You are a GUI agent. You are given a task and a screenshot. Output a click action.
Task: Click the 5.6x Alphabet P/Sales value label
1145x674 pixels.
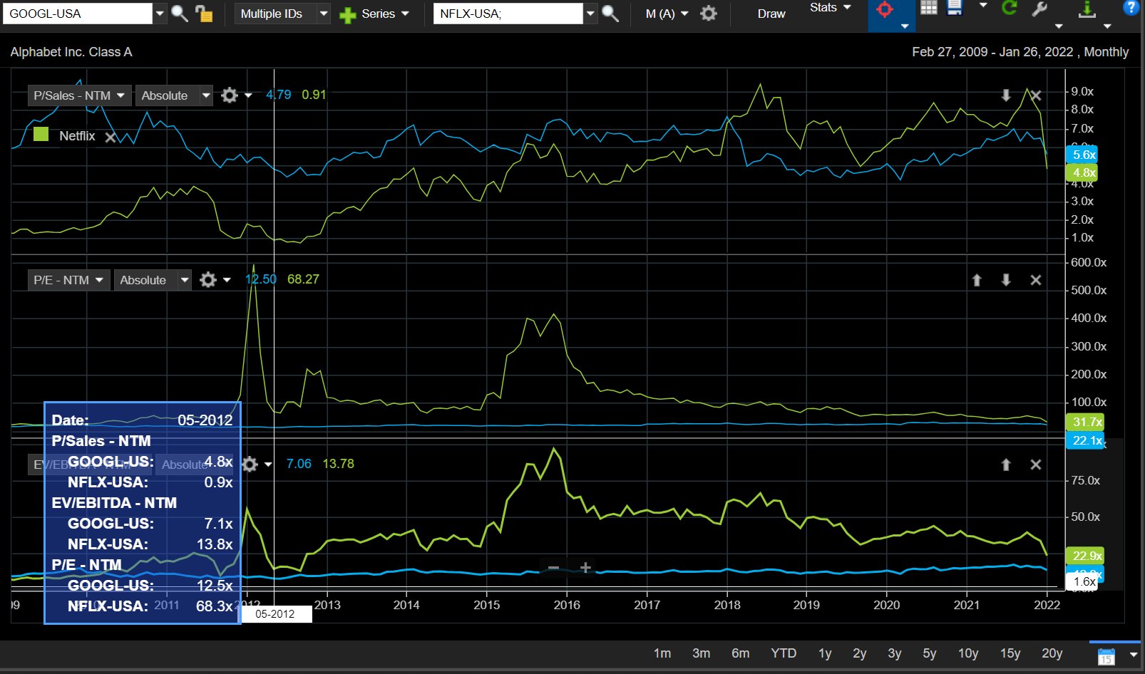click(1082, 155)
